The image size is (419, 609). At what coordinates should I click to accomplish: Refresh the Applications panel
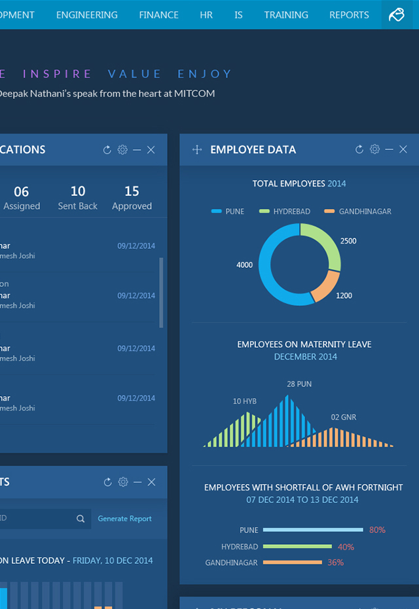tap(107, 150)
